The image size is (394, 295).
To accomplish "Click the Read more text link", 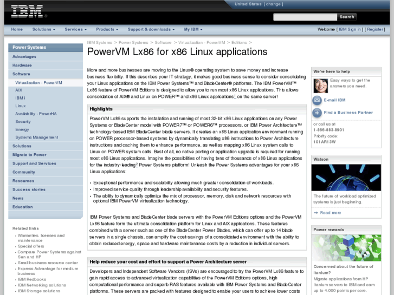I will pyautogui.click(x=331, y=213).
